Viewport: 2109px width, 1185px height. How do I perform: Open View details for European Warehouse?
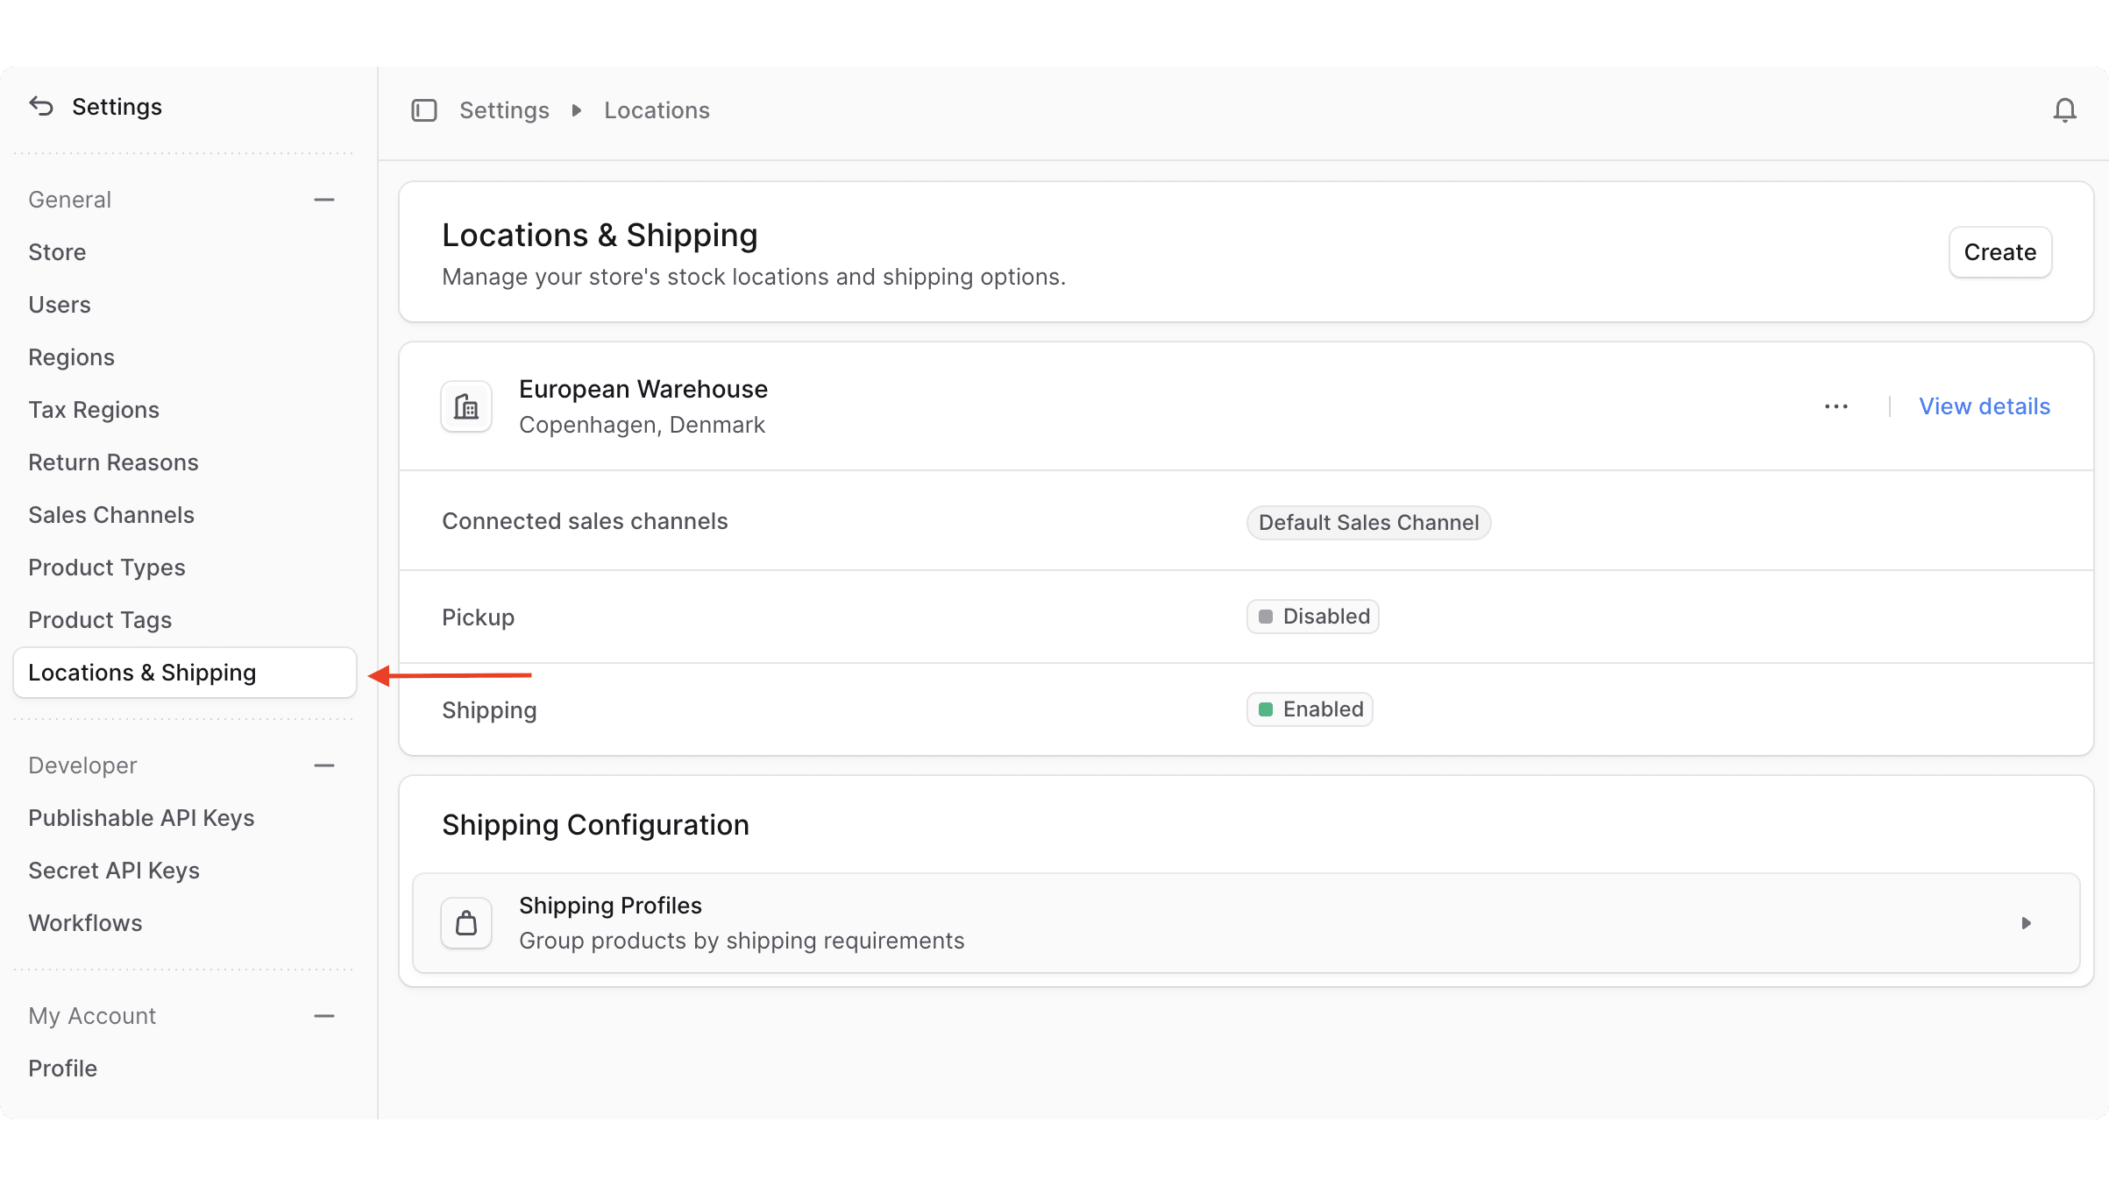pos(1985,406)
